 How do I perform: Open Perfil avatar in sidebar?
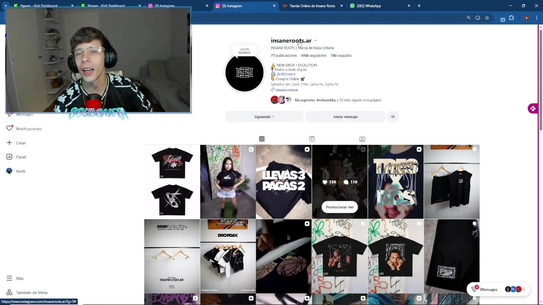point(9,171)
